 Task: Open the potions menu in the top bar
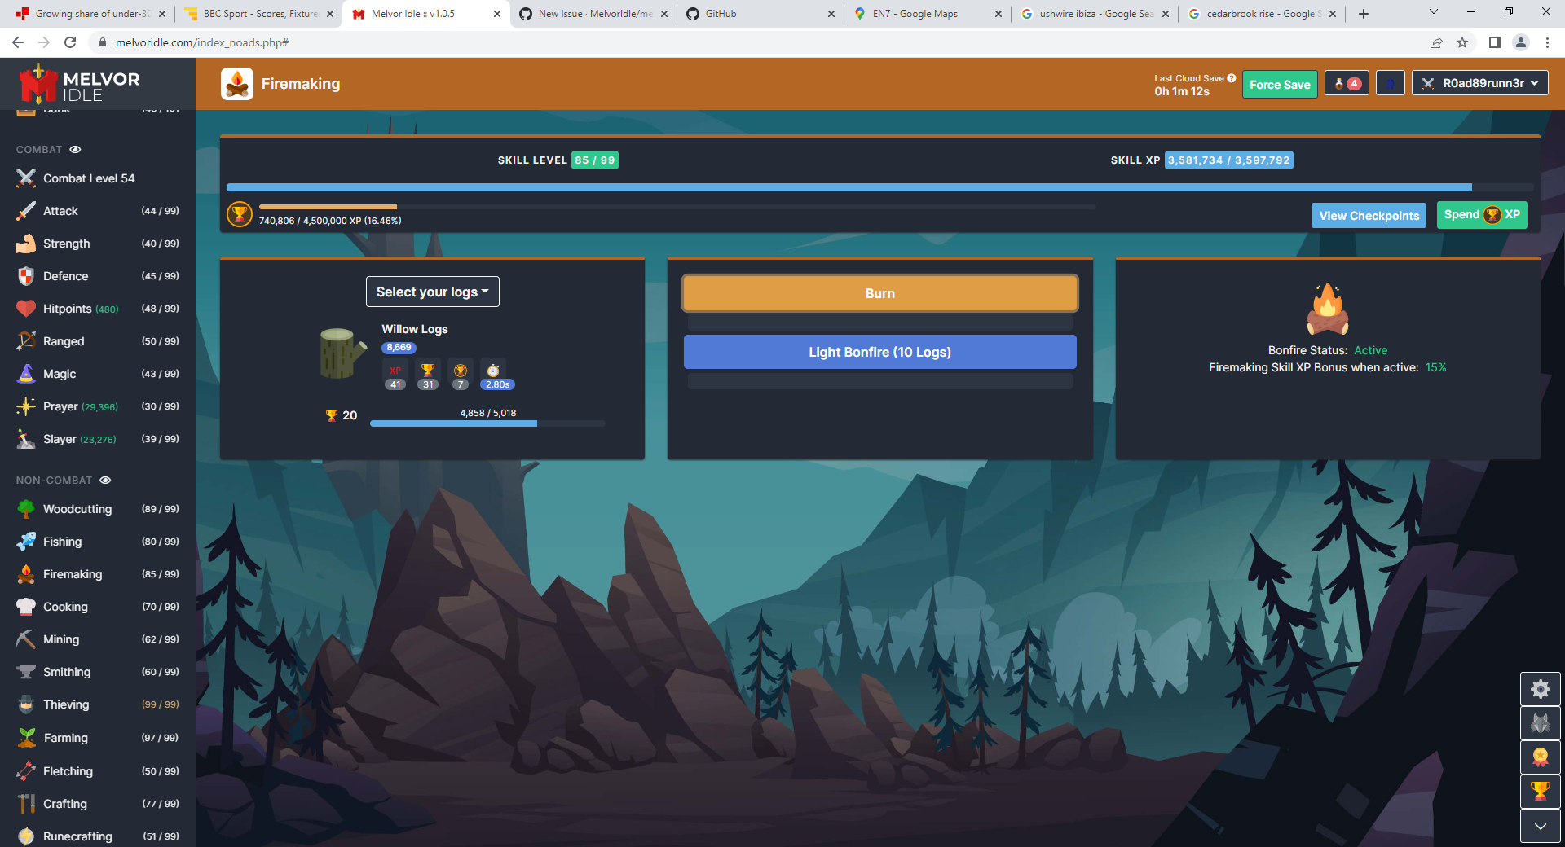coord(1347,83)
